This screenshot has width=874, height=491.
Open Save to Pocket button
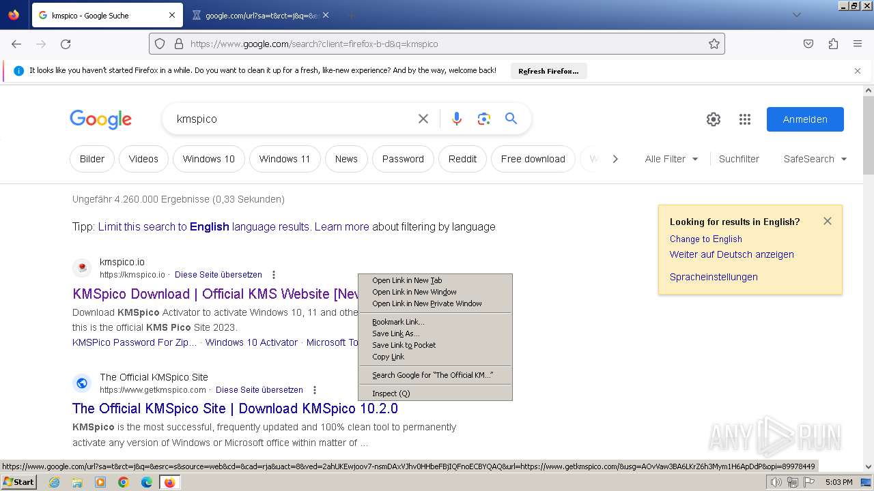pyautogui.click(x=808, y=44)
